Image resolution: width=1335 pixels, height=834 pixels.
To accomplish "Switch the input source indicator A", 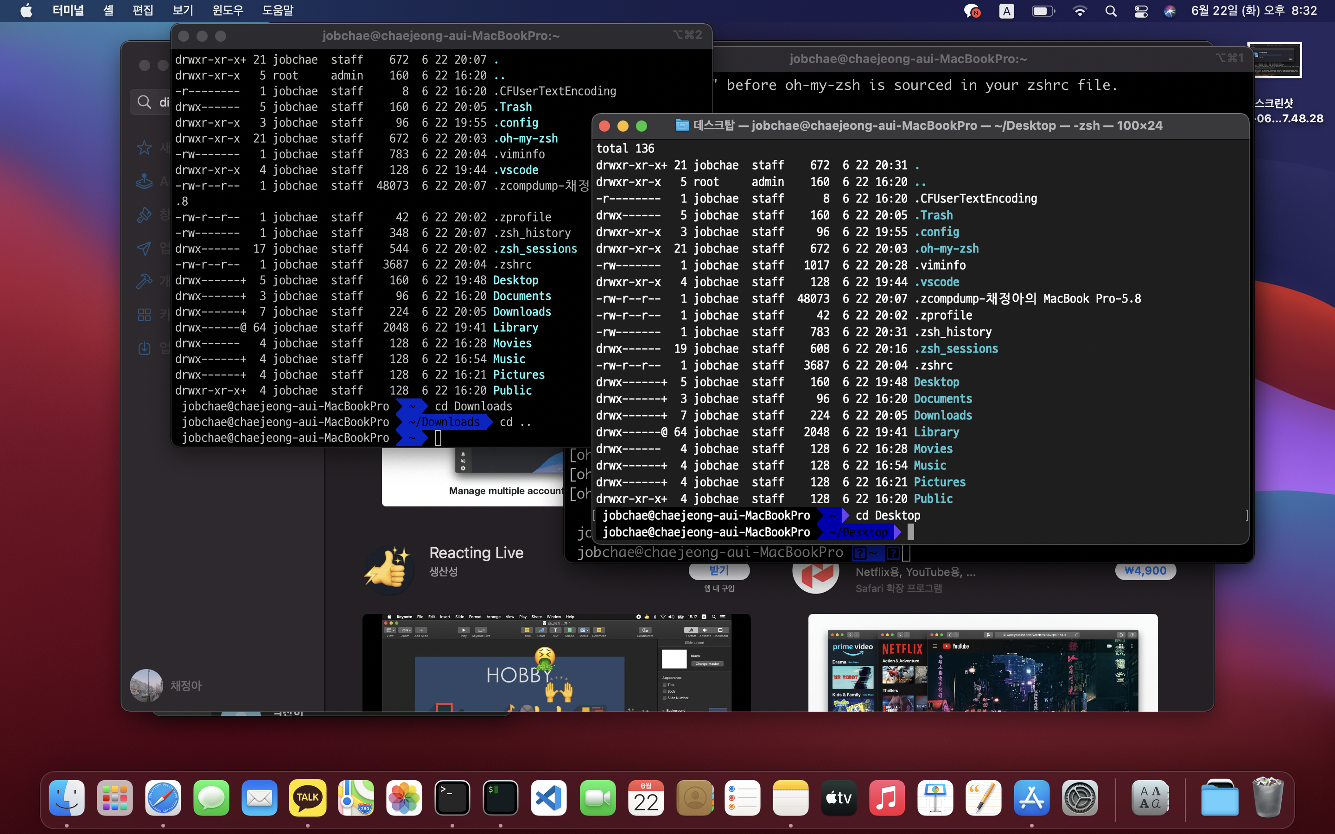I will (x=1006, y=11).
